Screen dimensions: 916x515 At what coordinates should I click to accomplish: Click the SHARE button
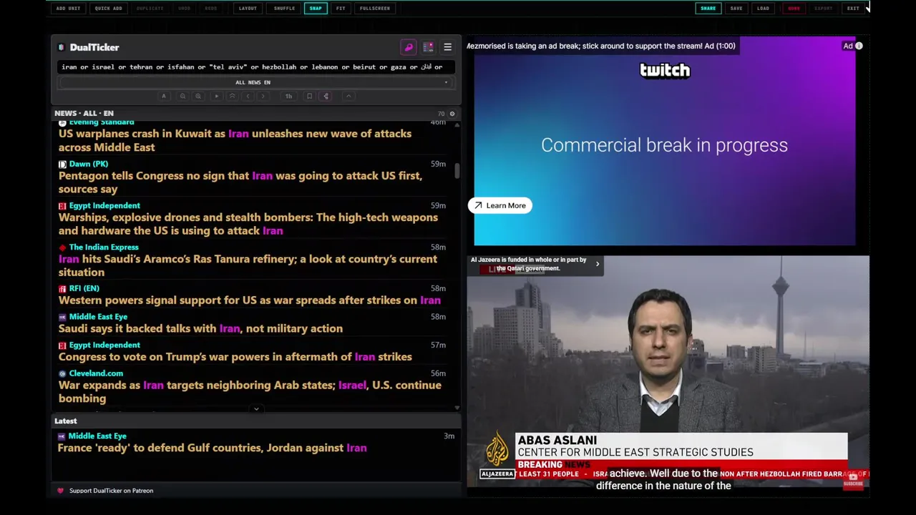tap(708, 9)
